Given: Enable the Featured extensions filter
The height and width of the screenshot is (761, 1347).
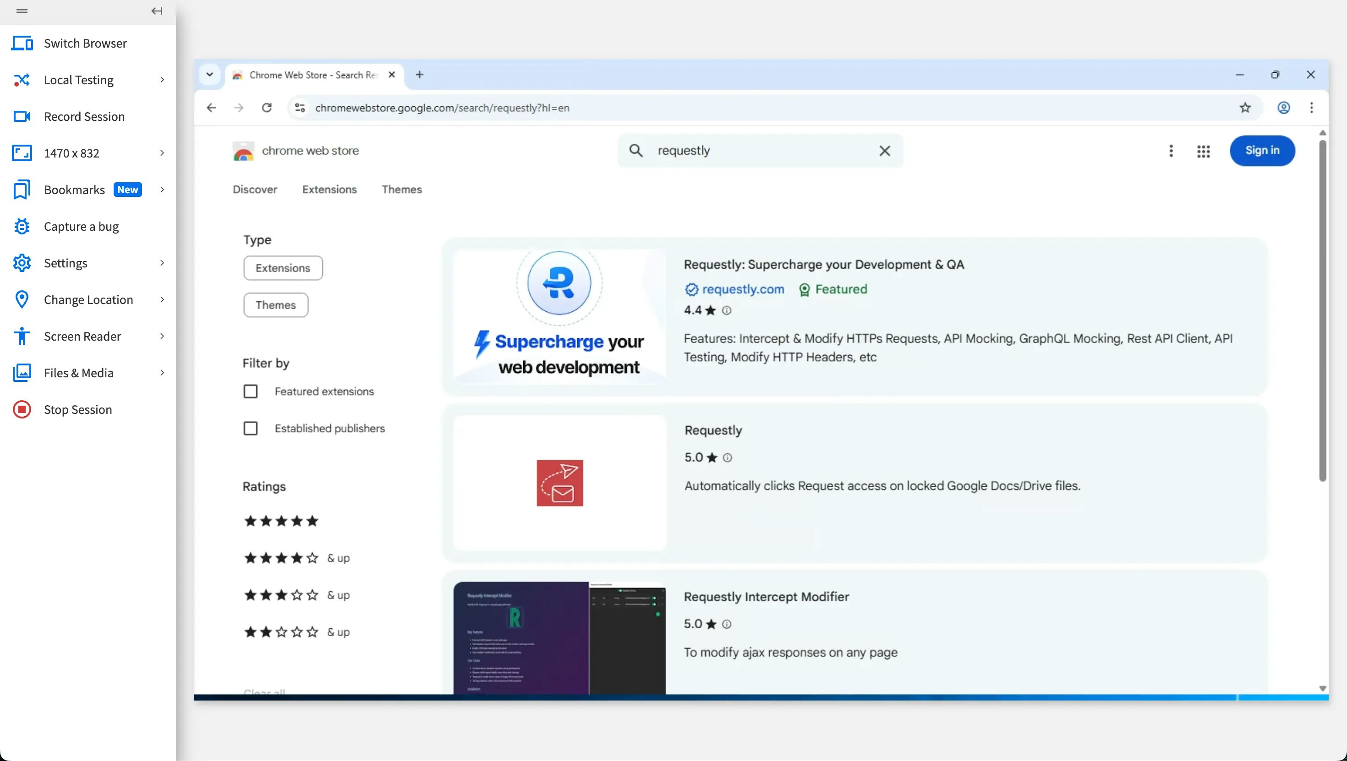Looking at the screenshot, I should pyautogui.click(x=251, y=391).
